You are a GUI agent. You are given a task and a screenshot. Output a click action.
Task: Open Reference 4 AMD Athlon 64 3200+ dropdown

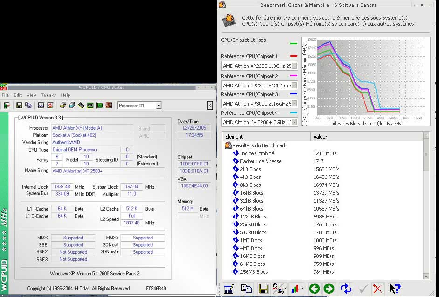(x=294, y=122)
